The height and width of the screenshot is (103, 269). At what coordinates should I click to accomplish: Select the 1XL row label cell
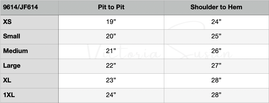[9, 95]
